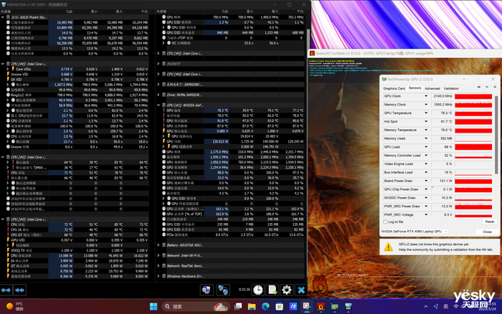The image size is (502, 314).
Task: Expand Network: Intel Wi-Fi sensor group
Action: (x=158, y=255)
